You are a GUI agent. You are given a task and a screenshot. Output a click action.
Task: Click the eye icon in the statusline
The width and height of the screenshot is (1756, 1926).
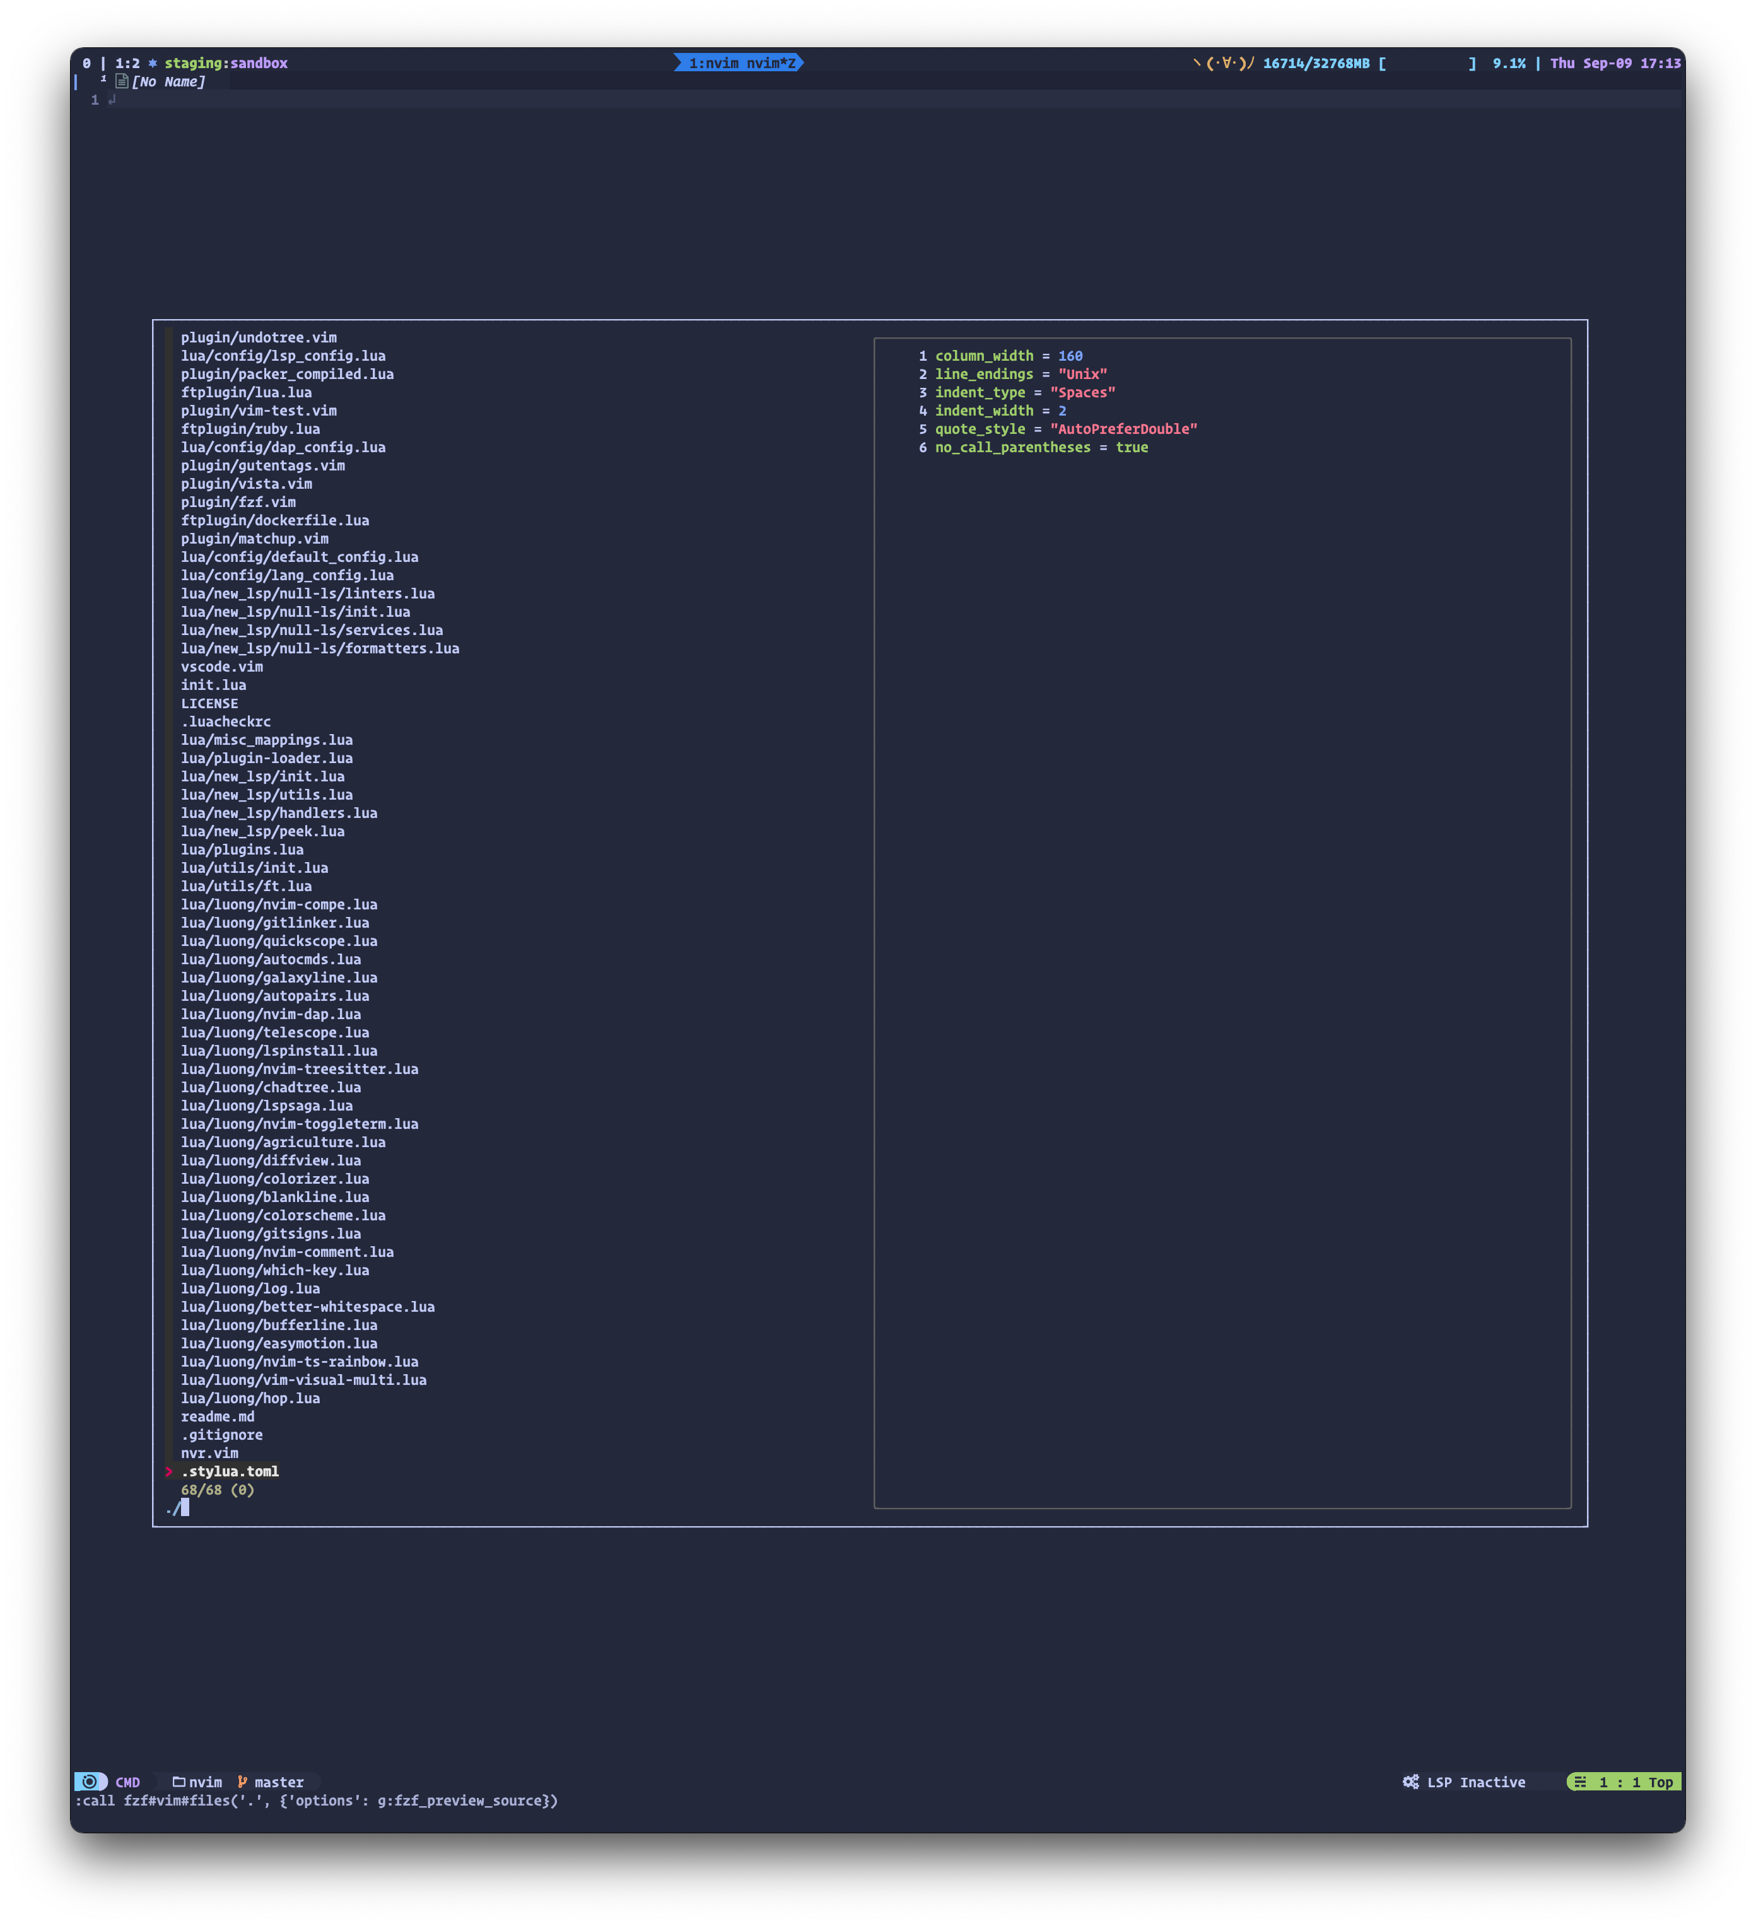click(x=89, y=1782)
